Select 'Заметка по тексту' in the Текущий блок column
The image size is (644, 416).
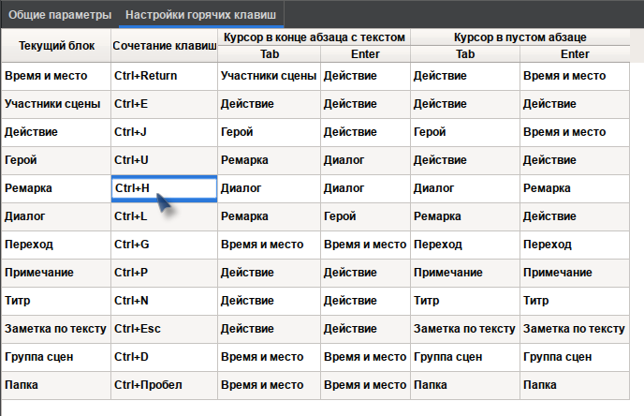56,329
